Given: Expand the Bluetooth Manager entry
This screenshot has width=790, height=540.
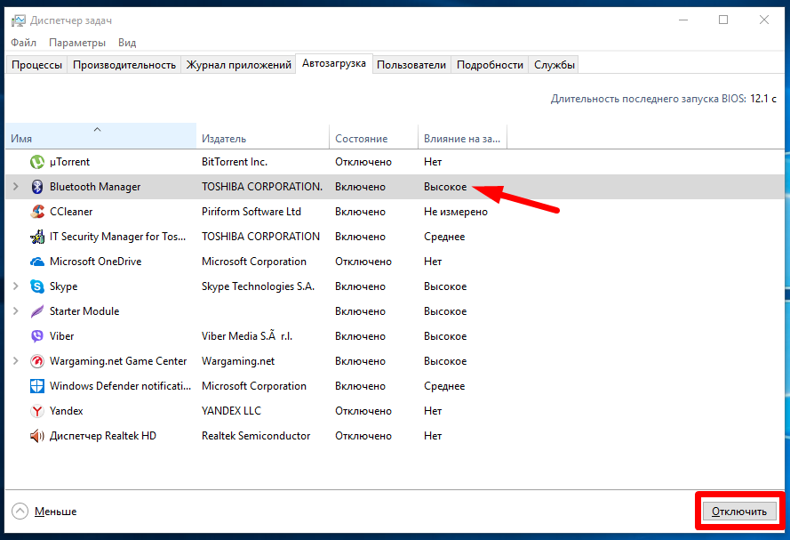Looking at the screenshot, I should tap(16, 187).
